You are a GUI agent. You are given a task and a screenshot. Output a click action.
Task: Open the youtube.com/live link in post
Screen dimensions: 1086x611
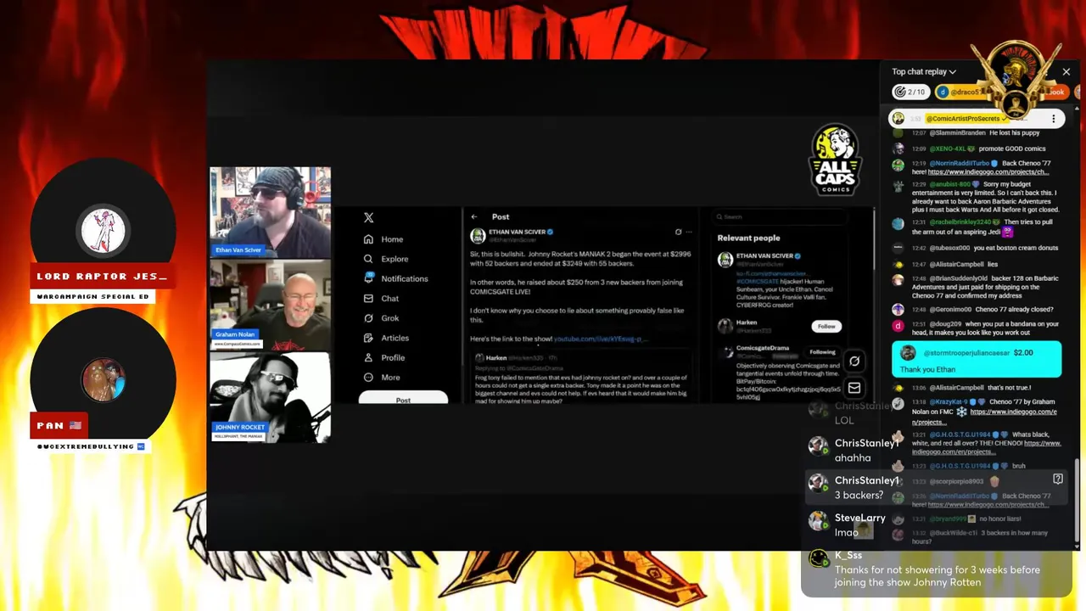(600, 339)
